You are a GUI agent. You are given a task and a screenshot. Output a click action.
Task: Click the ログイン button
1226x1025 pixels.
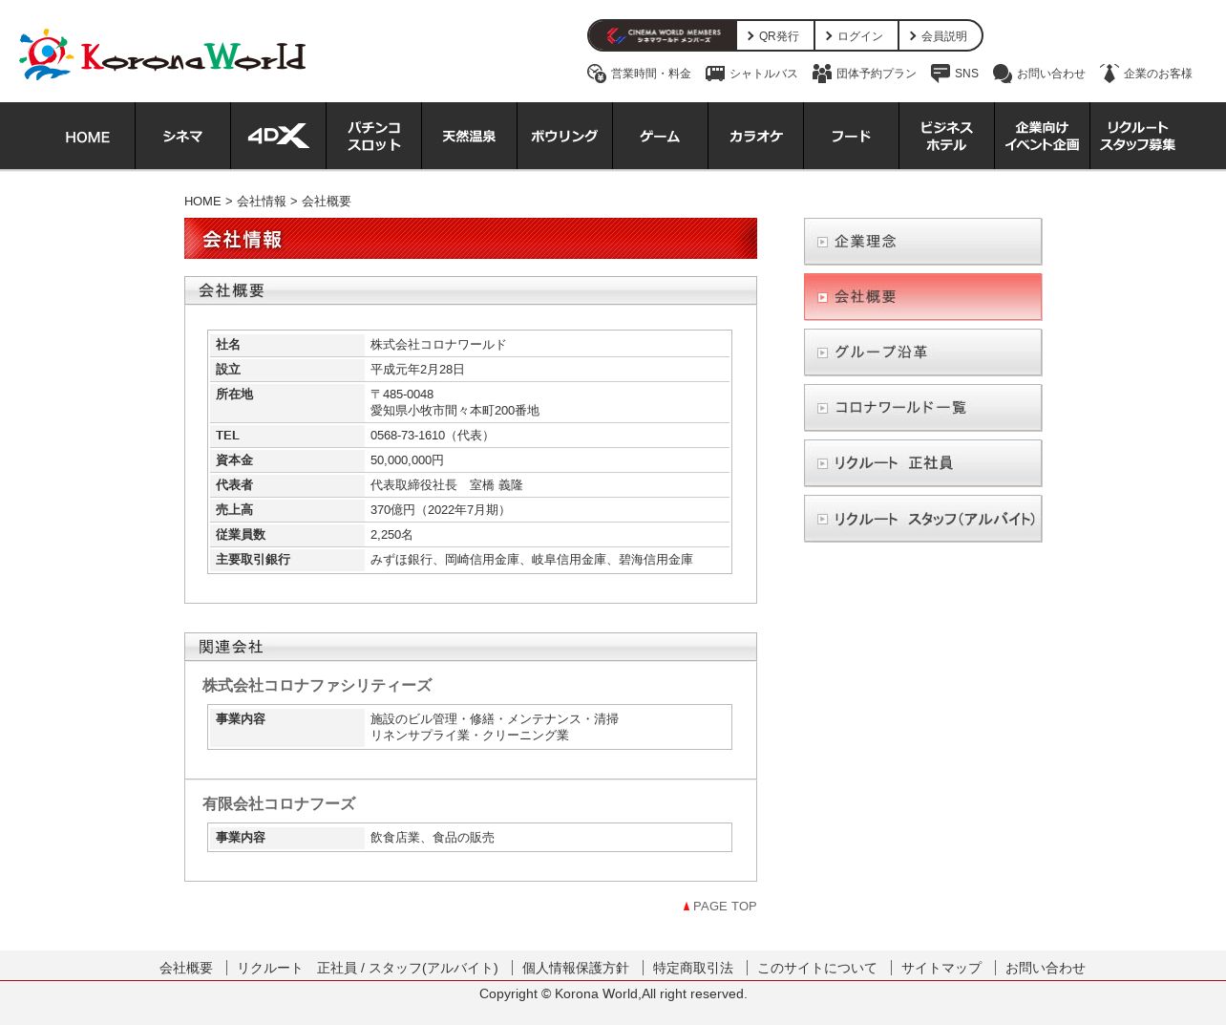tap(856, 35)
